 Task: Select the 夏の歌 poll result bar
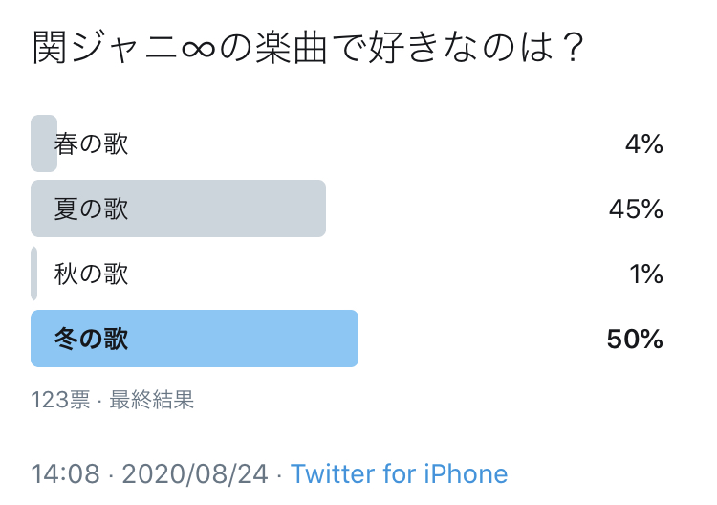(179, 209)
